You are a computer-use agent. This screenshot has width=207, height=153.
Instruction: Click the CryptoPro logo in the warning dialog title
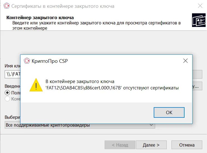27,61
